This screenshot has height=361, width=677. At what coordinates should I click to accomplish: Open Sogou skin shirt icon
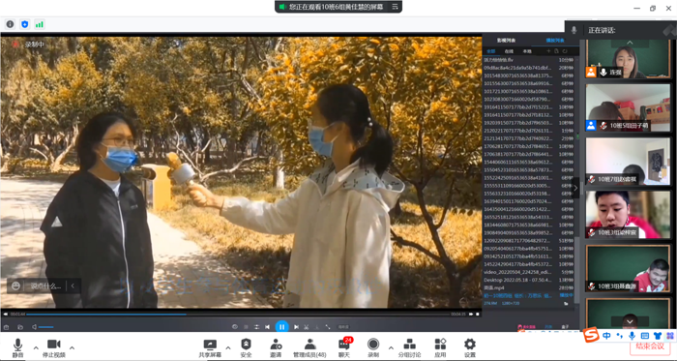click(658, 336)
